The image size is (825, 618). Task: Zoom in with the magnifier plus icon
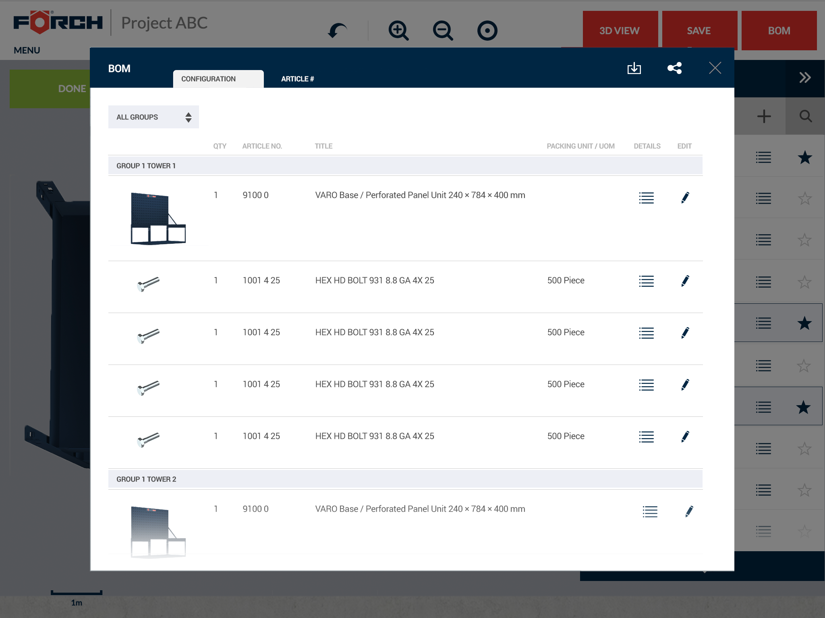pos(398,31)
